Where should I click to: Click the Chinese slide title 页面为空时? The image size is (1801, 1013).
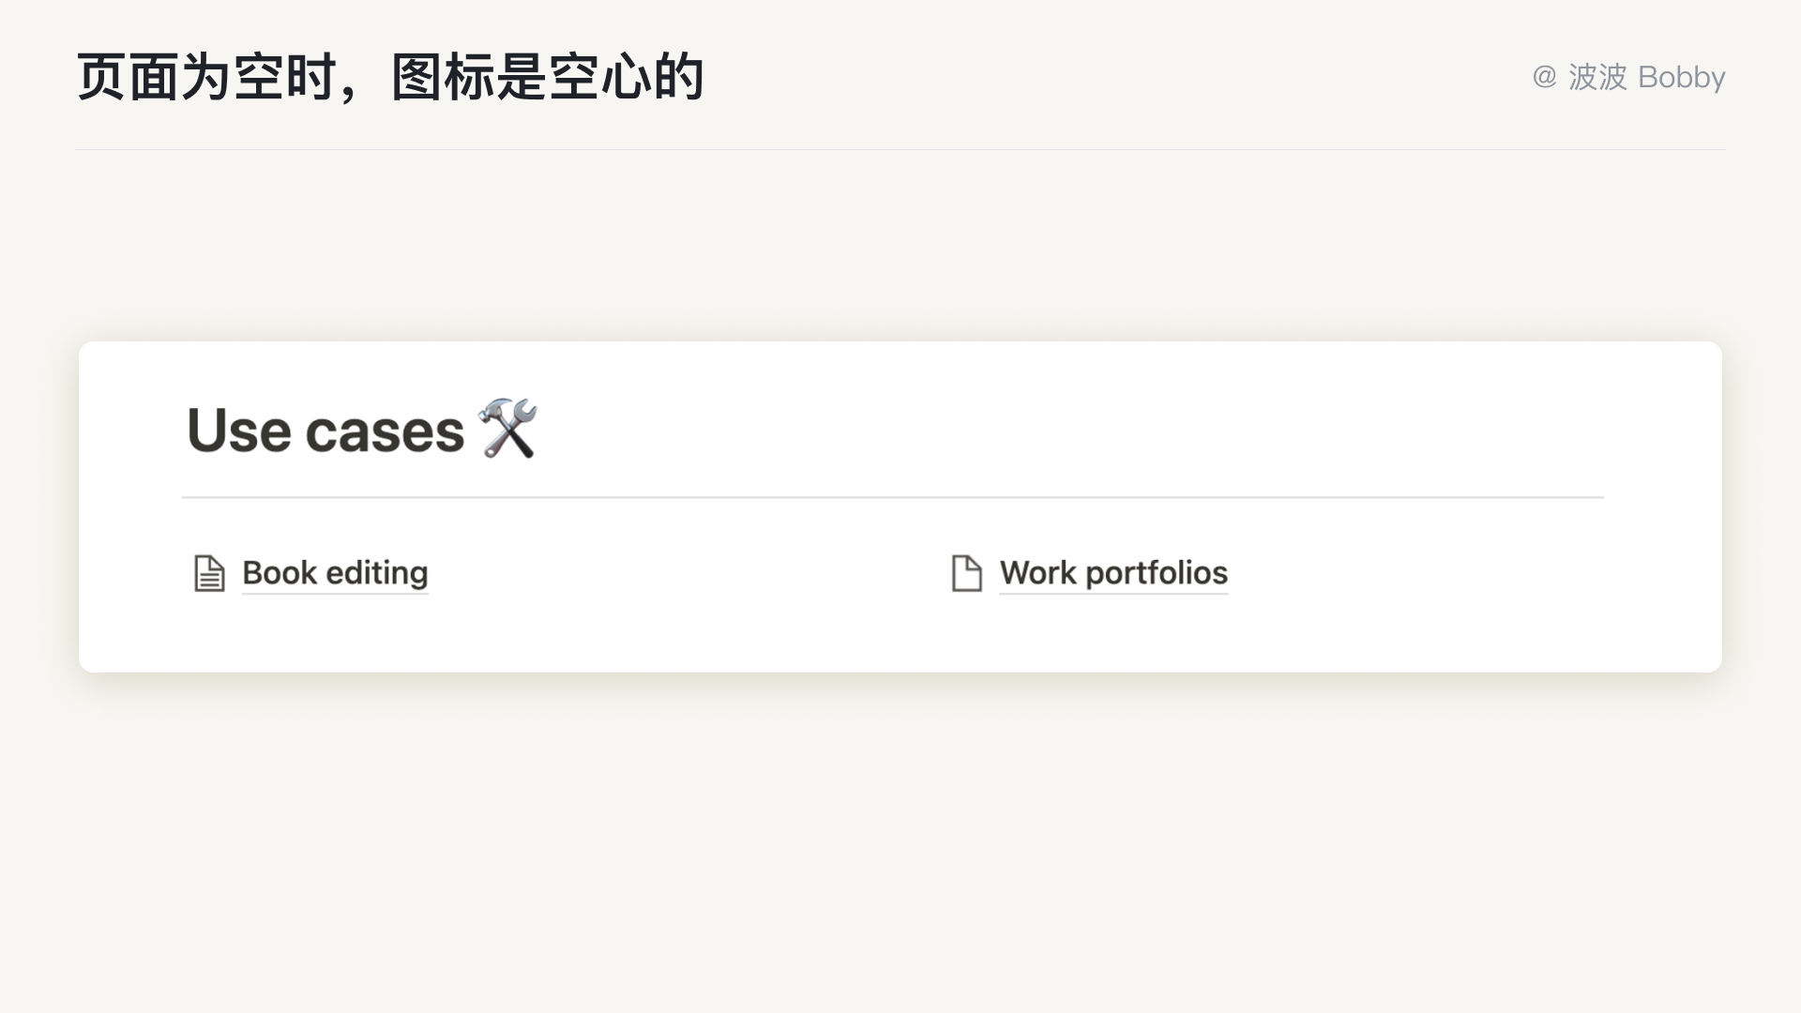206,77
